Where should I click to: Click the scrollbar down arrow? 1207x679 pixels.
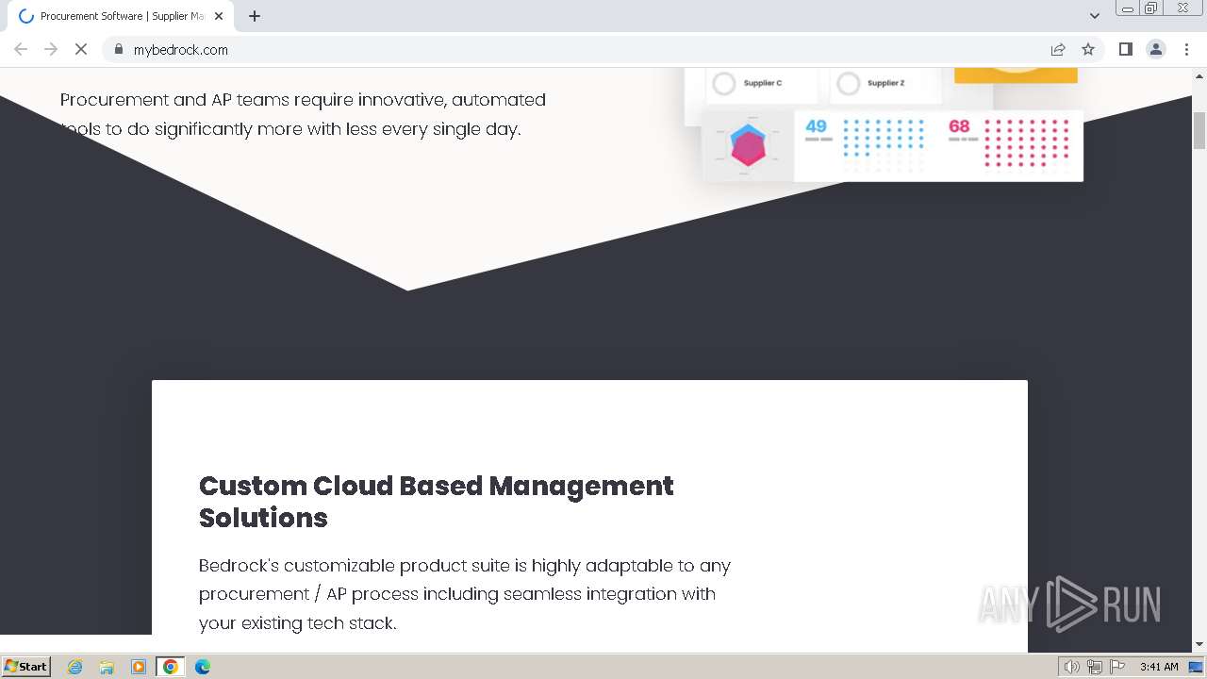pyautogui.click(x=1199, y=644)
